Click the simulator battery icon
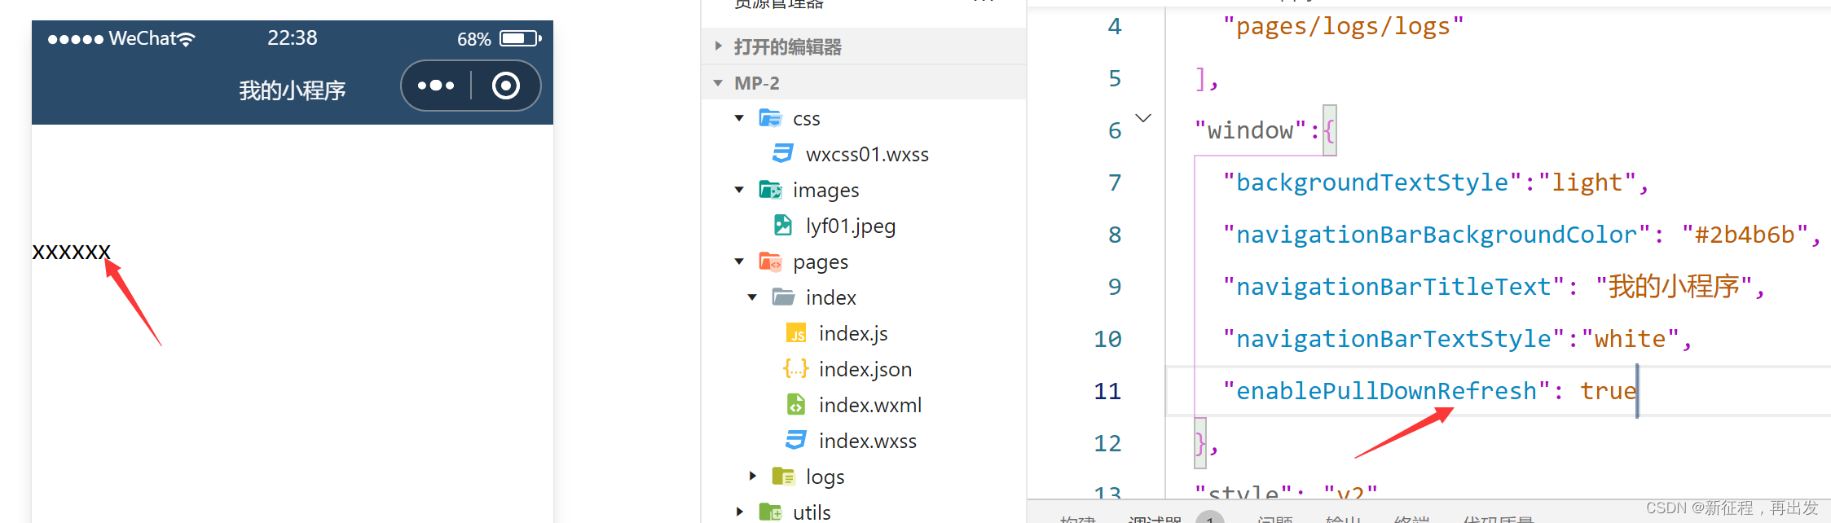Screen dimensions: 1831x523 (521, 38)
